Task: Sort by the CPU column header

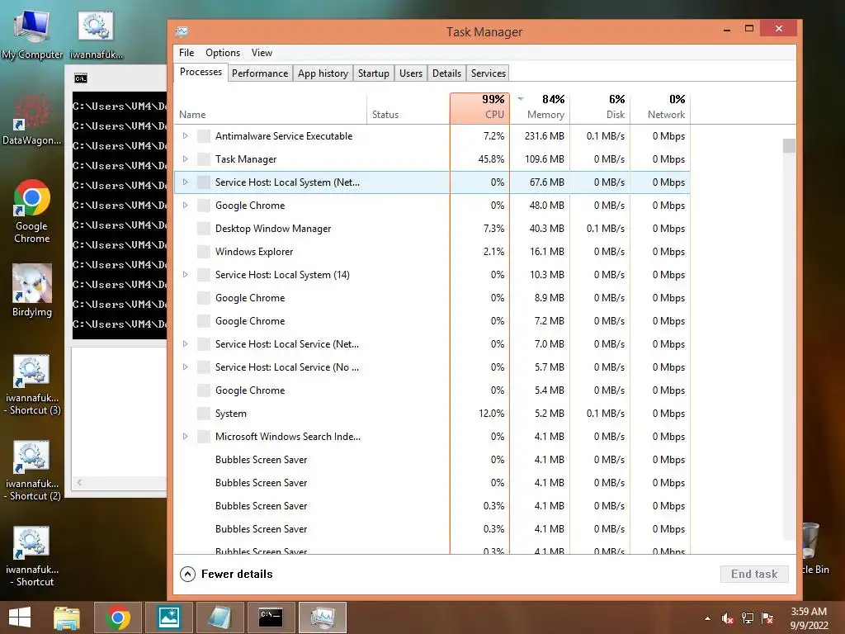Action: pos(479,108)
